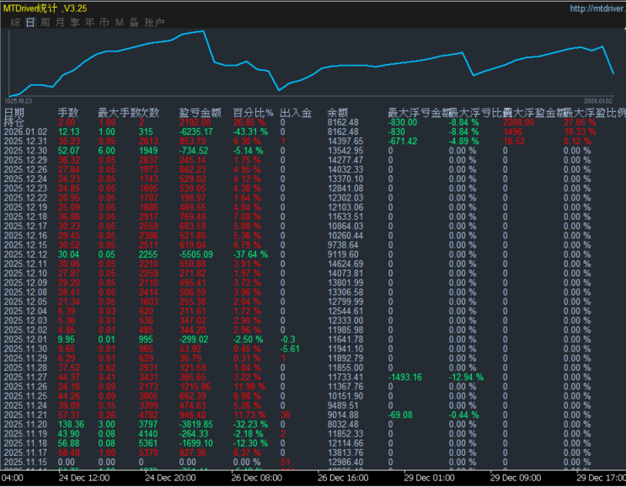Click the 138.36 lots value
The width and height of the screenshot is (626, 487).
[71, 425]
